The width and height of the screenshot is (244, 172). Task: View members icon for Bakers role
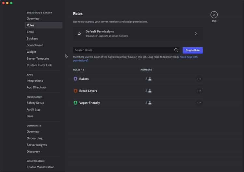pyautogui.click(x=150, y=79)
